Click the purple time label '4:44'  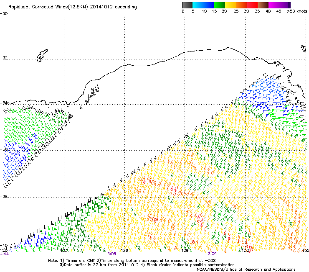(4, 254)
